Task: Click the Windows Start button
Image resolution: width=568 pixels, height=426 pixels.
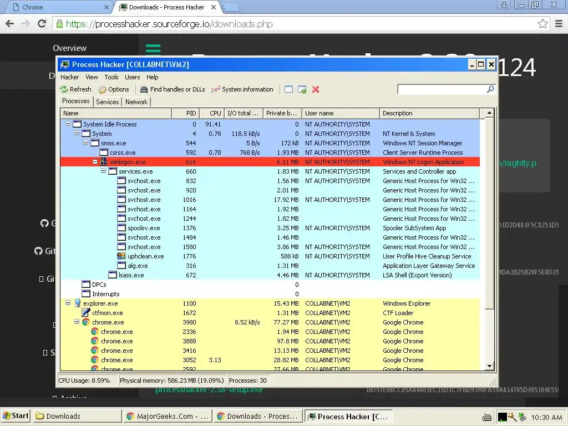Action: (16, 416)
